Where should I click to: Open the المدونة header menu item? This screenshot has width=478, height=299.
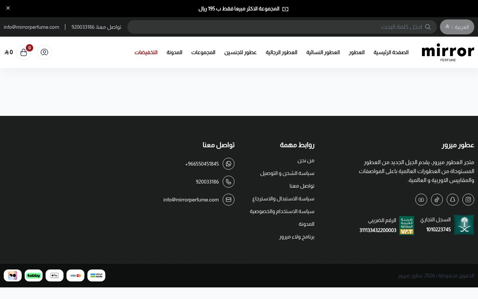pos(174,52)
